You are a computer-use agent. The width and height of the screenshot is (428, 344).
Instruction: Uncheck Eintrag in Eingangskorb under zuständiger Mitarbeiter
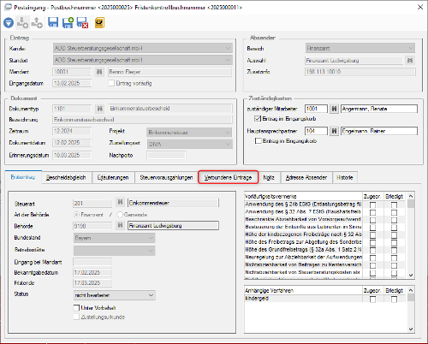(258, 118)
